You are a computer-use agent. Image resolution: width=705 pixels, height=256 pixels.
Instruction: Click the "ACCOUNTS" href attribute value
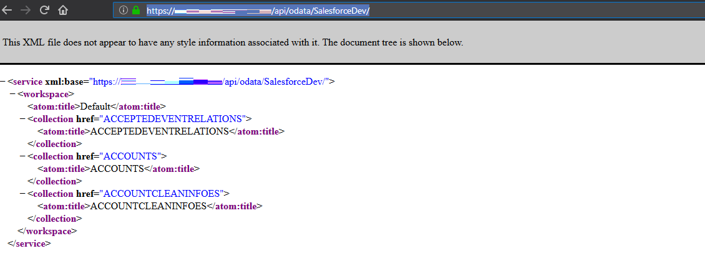pyautogui.click(x=130, y=156)
